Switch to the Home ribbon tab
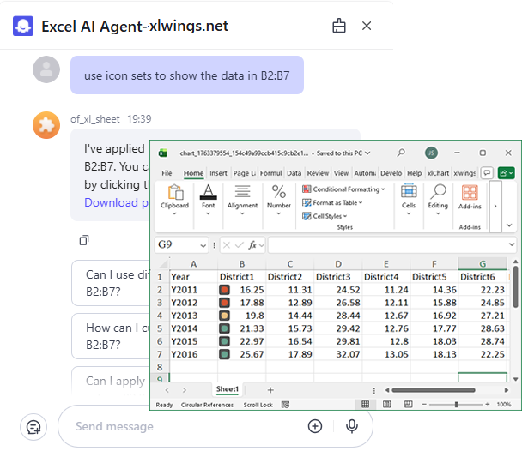Image resolution: width=522 pixels, height=457 pixels. click(193, 173)
